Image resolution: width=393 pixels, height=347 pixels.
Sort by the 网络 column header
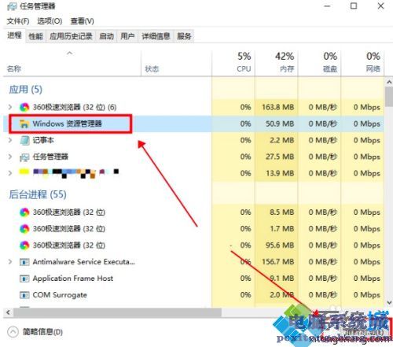point(362,64)
